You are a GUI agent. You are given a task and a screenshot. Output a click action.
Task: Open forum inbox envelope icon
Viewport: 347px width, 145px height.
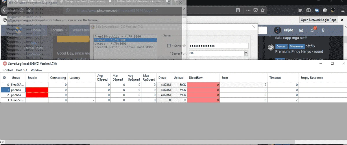(301, 30)
